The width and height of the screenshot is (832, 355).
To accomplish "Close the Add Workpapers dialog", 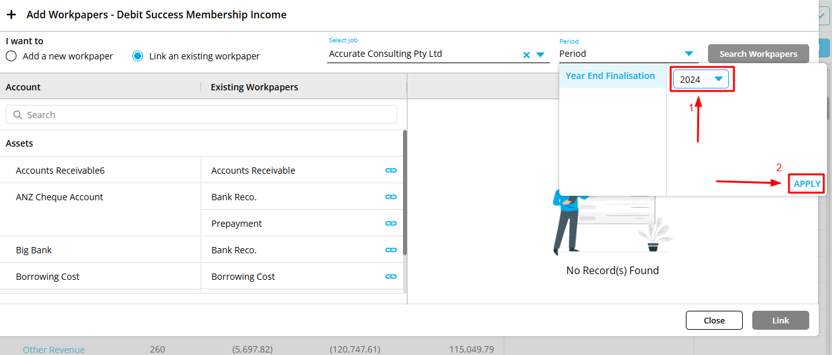I will coord(714,320).
